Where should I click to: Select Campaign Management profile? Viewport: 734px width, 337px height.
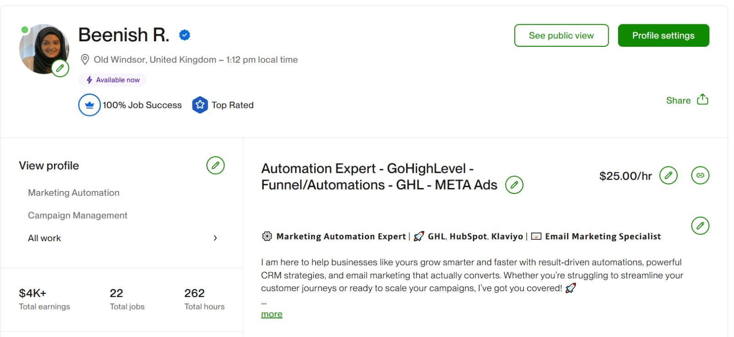click(78, 215)
